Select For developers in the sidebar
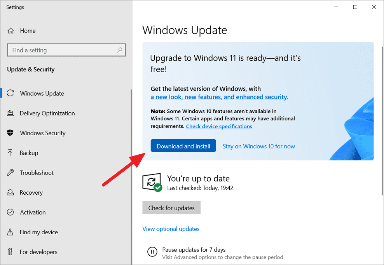The width and height of the screenshot is (384, 265). 38,252
